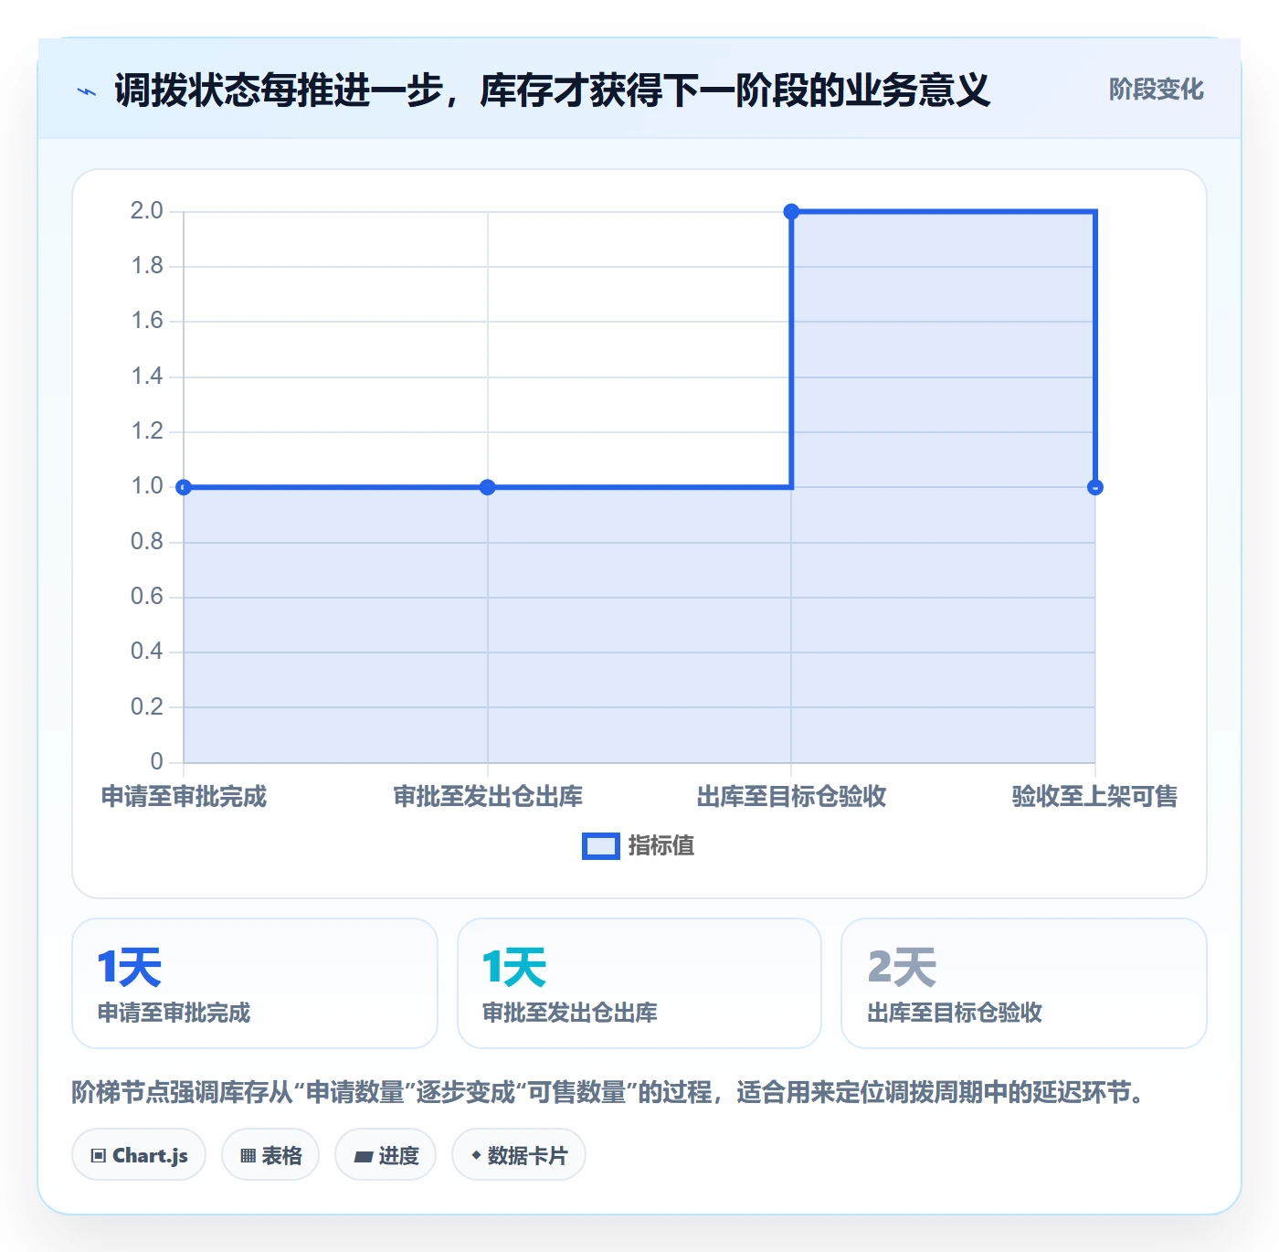Click the data point at 申请至审批完成

184,487
